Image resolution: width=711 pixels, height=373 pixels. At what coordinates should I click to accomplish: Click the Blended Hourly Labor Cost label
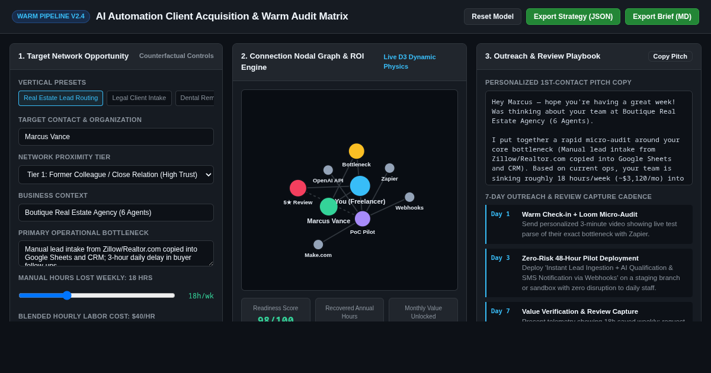coord(87,316)
